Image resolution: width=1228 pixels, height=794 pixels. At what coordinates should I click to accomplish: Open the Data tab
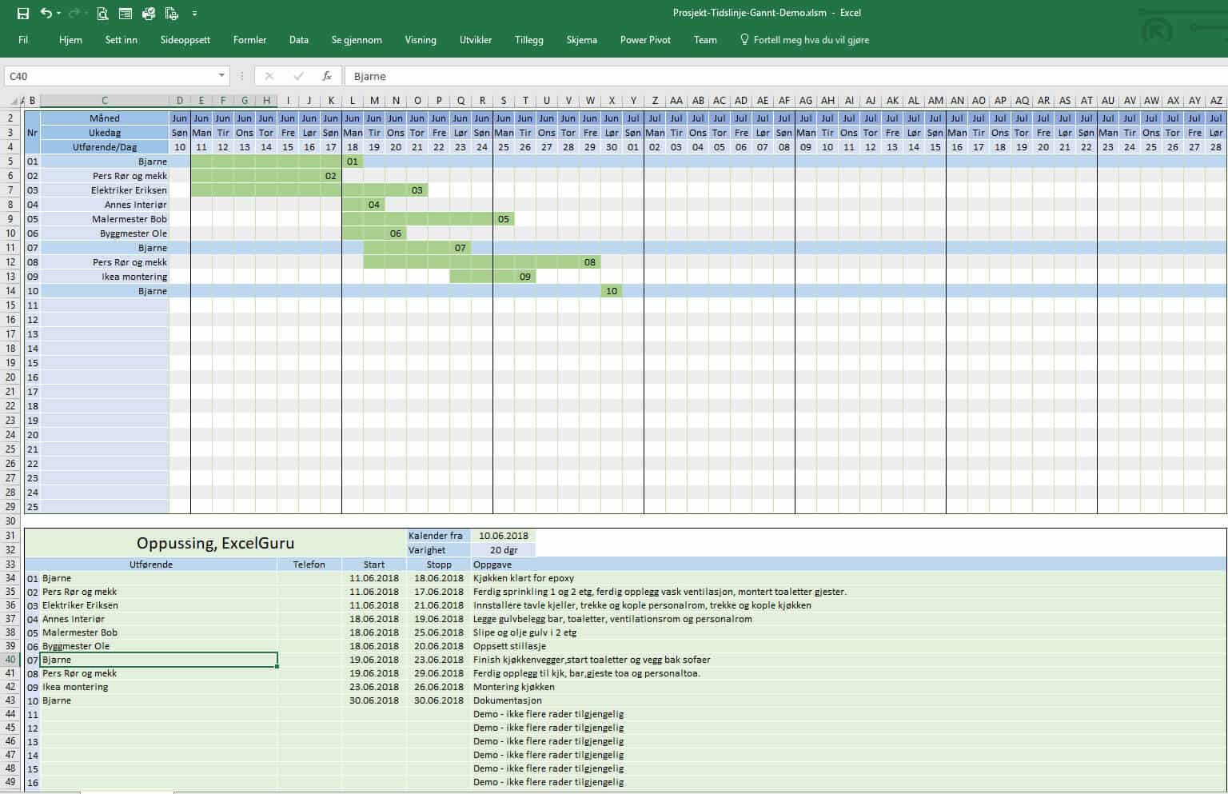coord(299,40)
